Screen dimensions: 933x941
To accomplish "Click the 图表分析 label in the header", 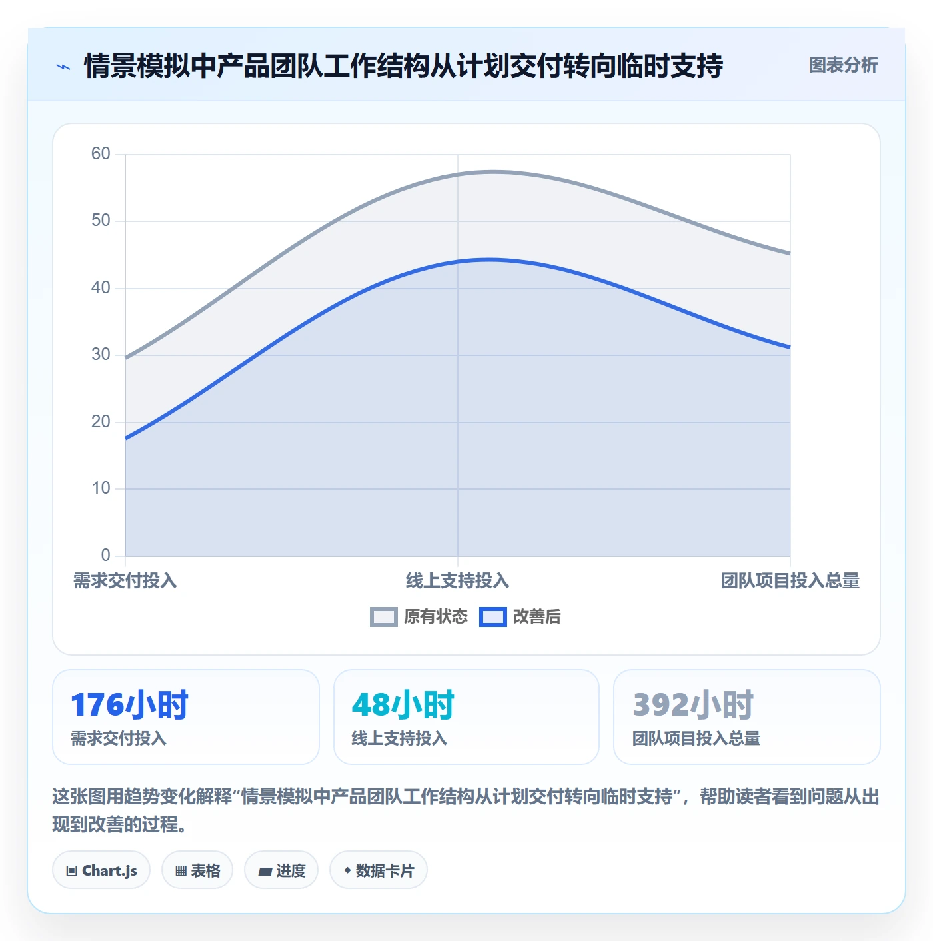I will tap(843, 65).
